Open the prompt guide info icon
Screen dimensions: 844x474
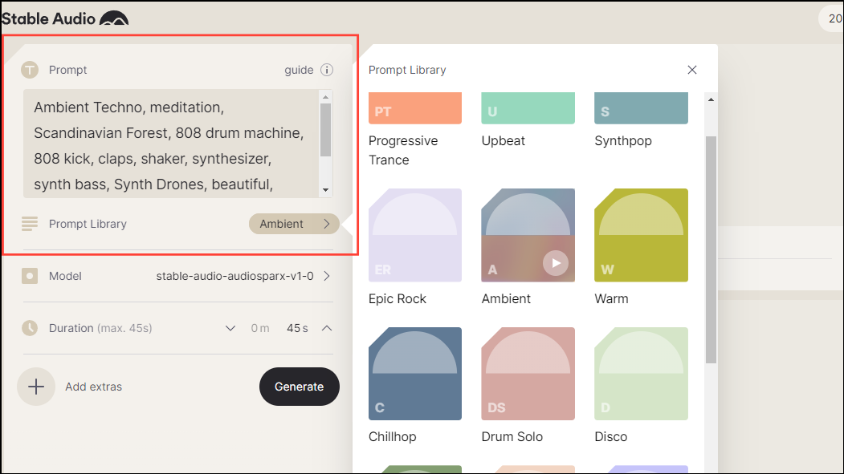click(x=327, y=70)
